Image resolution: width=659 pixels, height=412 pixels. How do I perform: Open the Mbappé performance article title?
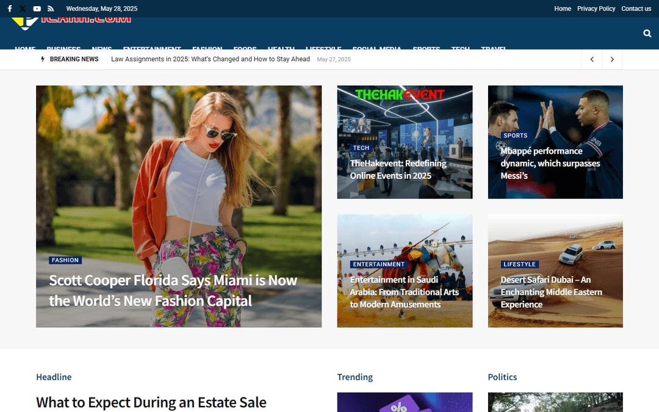click(550, 163)
